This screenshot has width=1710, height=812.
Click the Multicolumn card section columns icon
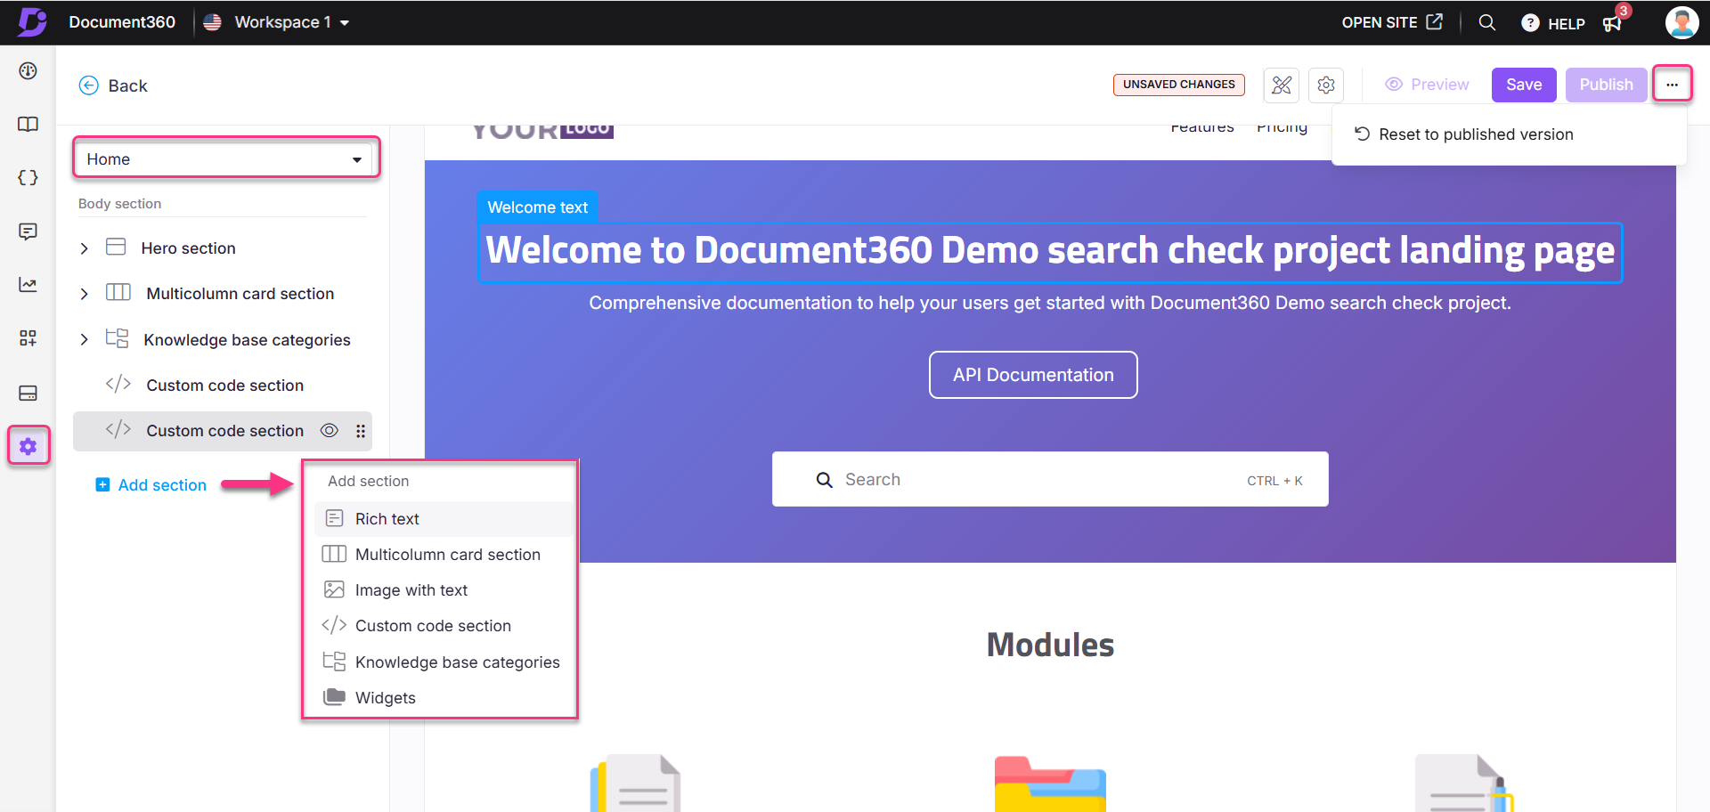coord(118,292)
